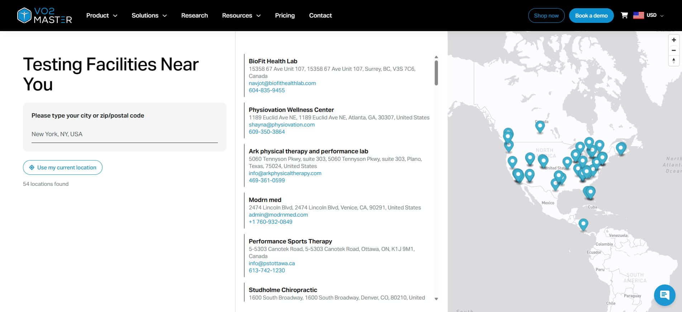Click the Shop now button
This screenshot has height=312, width=682.
546,15
